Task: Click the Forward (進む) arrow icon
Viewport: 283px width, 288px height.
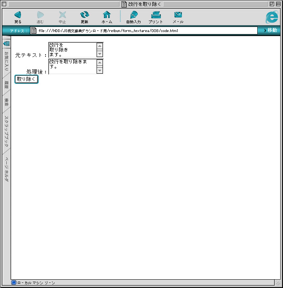Action: [40, 15]
